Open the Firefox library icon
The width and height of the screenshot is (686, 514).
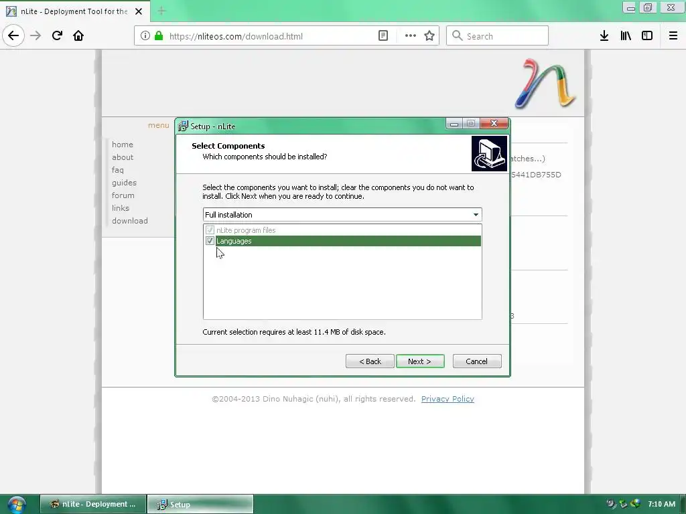pyautogui.click(x=626, y=36)
